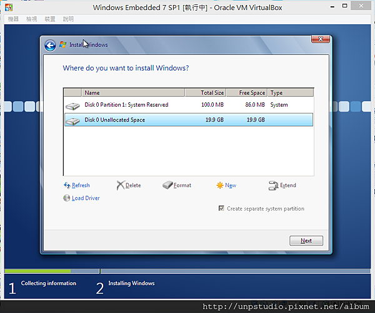Viewport: 375px width, 313px height.
Task: Click 19.9 GB in Total Size column
Action: tap(214, 120)
